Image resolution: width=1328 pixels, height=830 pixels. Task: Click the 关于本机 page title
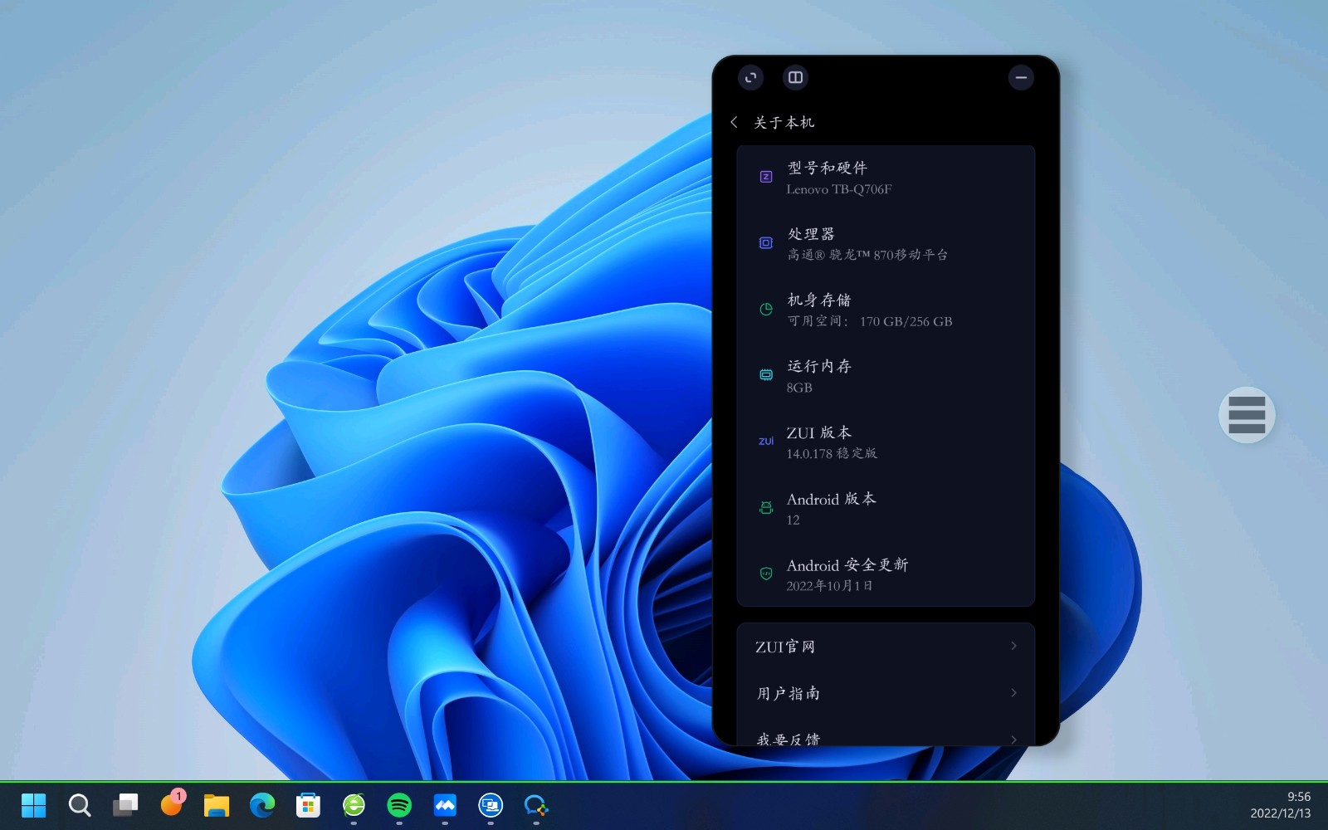pyautogui.click(x=784, y=122)
